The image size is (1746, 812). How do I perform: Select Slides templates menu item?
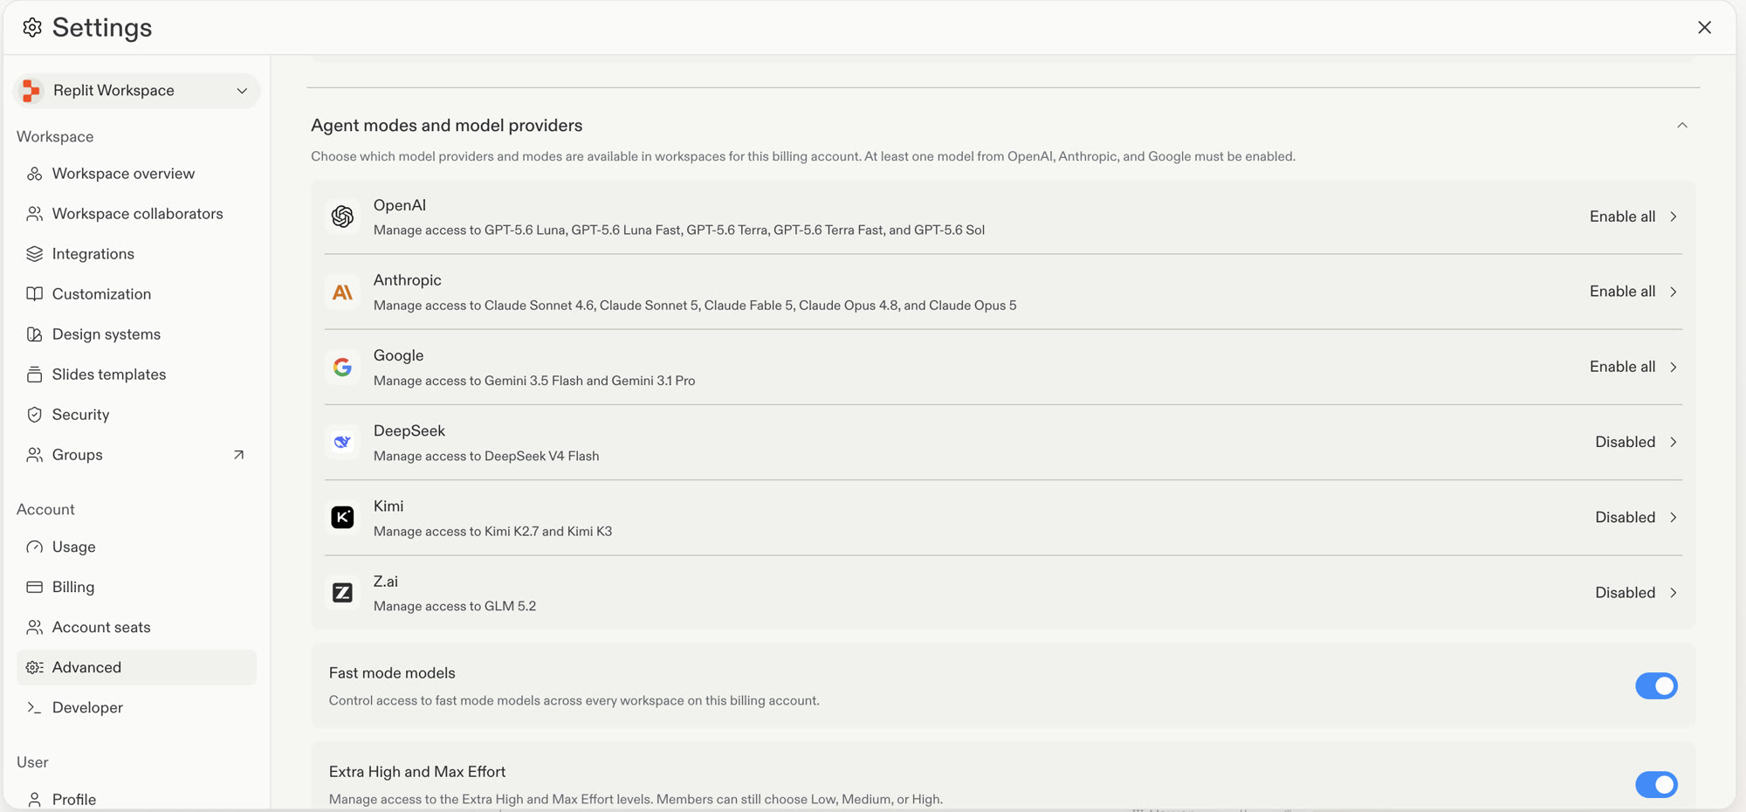136,375
